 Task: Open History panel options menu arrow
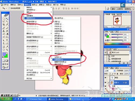[130, 49]
